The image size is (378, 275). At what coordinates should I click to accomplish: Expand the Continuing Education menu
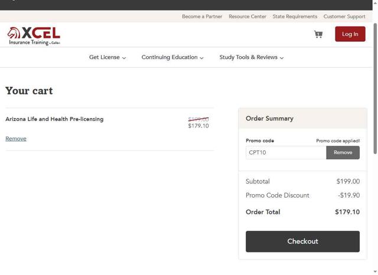tap(172, 57)
